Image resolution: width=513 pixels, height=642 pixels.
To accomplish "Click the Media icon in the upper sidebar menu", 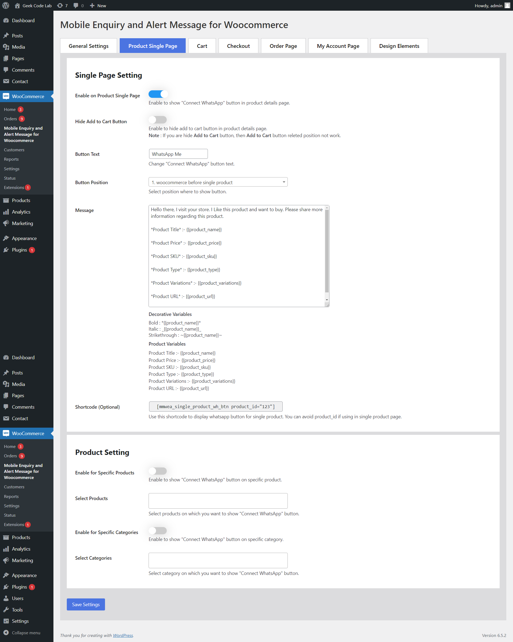I will pyautogui.click(x=6, y=47).
